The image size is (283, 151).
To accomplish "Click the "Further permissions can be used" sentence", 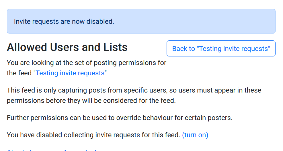I will (119, 118).
